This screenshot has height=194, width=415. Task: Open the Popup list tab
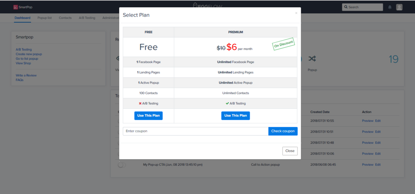[45, 18]
